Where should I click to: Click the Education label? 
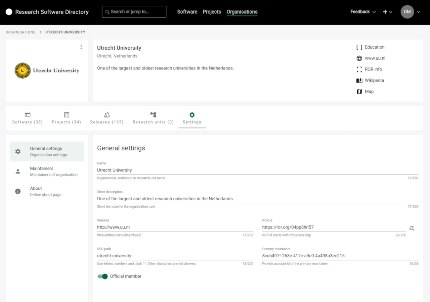pyautogui.click(x=375, y=47)
